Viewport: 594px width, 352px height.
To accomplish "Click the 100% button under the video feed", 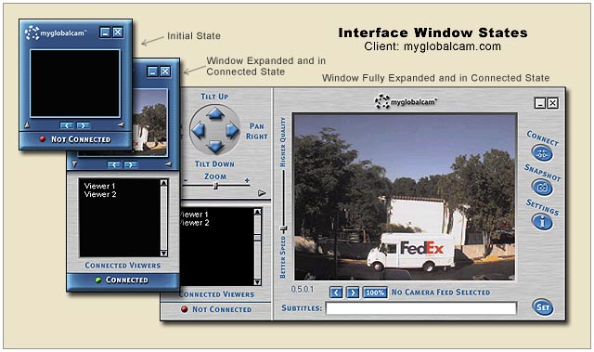I will click(x=375, y=293).
